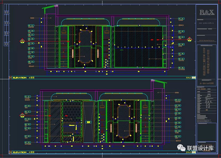Click the E8 drawing number box

coord(11,152)
